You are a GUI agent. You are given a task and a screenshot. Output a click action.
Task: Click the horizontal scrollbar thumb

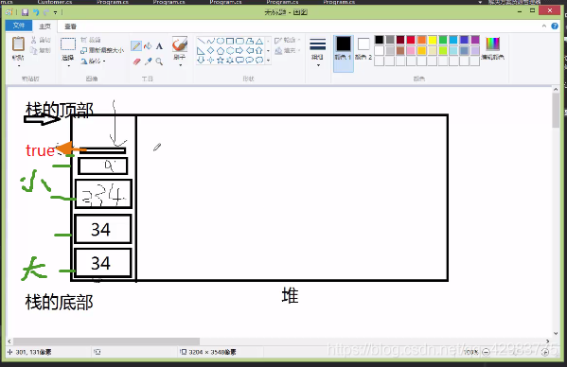[106, 341]
